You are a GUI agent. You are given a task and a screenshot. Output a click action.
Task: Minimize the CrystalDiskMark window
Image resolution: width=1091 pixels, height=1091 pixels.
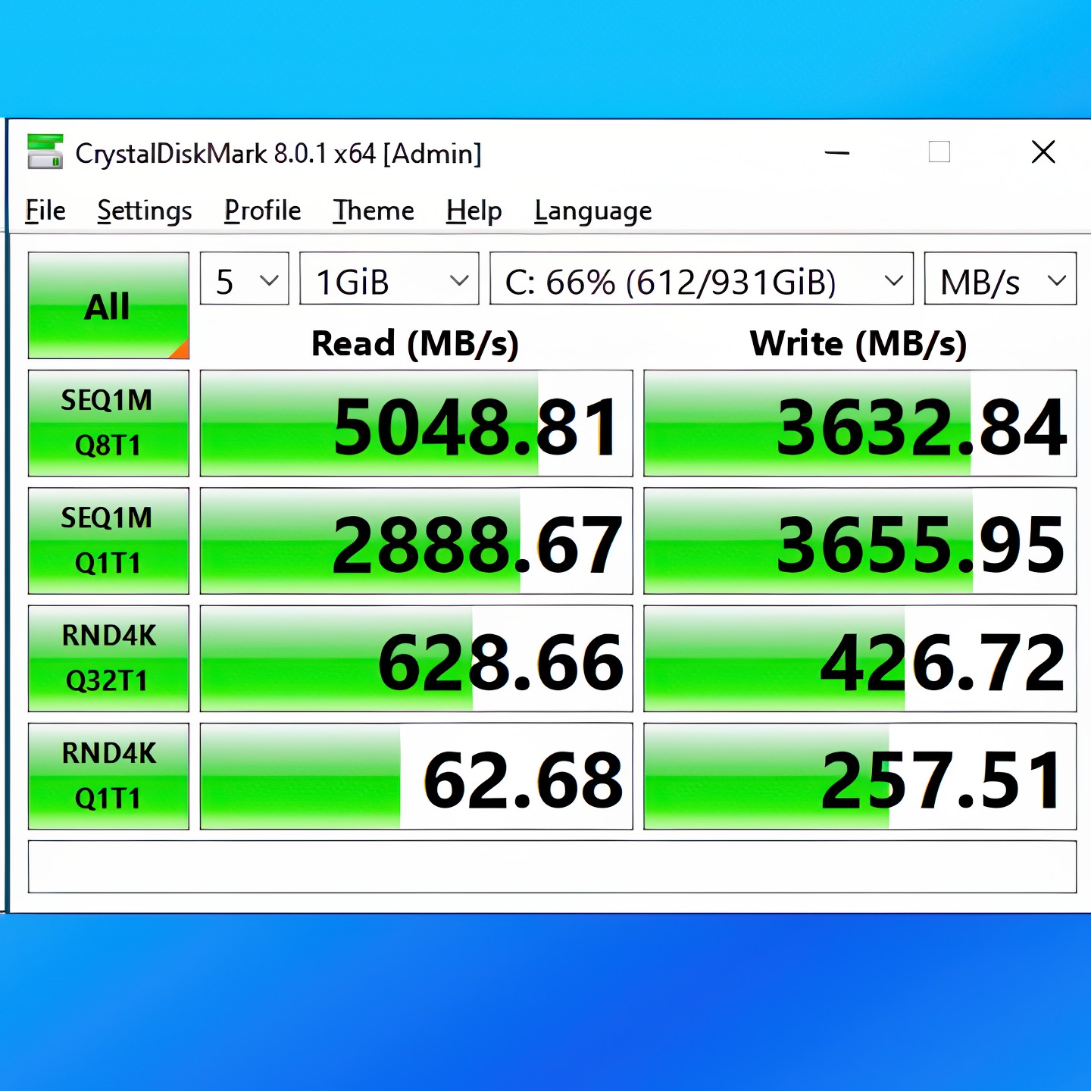837,152
